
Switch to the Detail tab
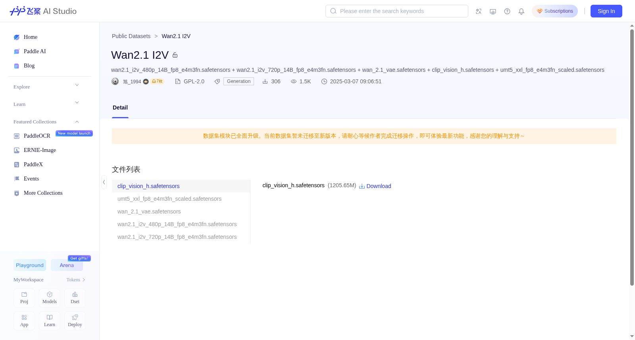(120, 108)
